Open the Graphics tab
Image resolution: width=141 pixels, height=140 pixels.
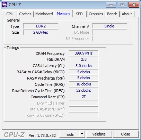pyautogui.click(x=96, y=14)
